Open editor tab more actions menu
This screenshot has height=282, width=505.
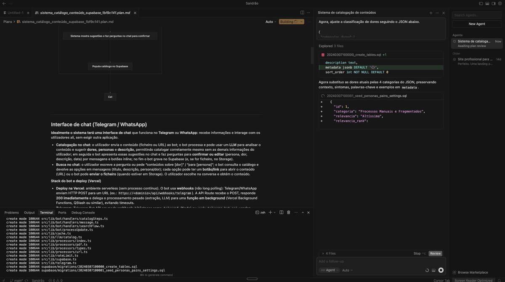[x=308, y=13]
